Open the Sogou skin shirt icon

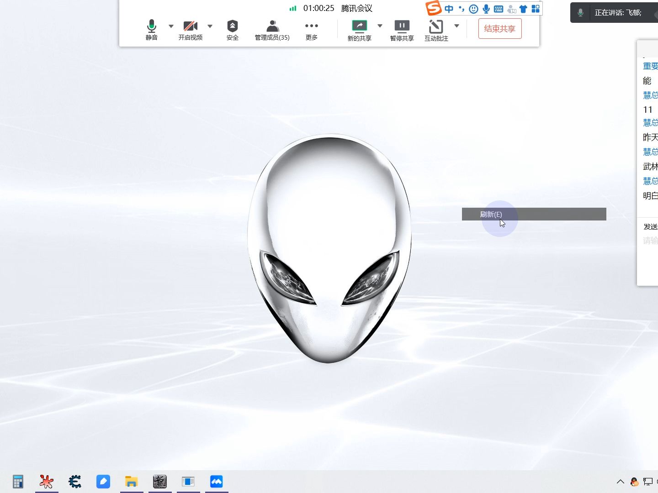(523, 9)
